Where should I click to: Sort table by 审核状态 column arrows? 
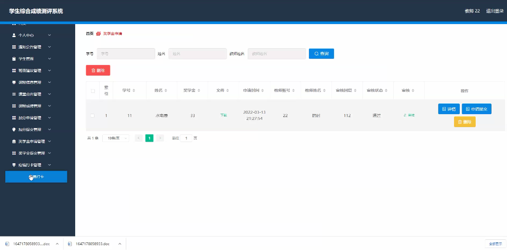pos(386,91)
